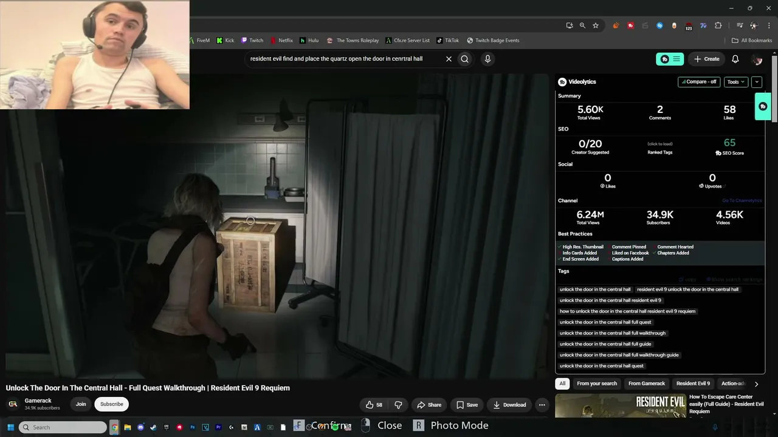
Task: Switch to Google Chrome in the taskbar
Action: point(114,427)
